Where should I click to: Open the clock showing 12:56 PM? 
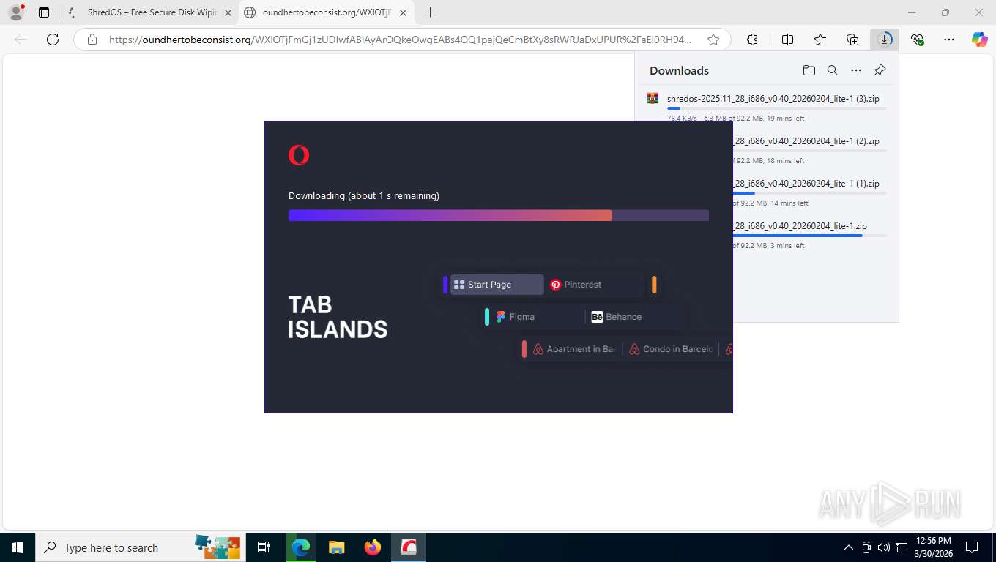934,547
